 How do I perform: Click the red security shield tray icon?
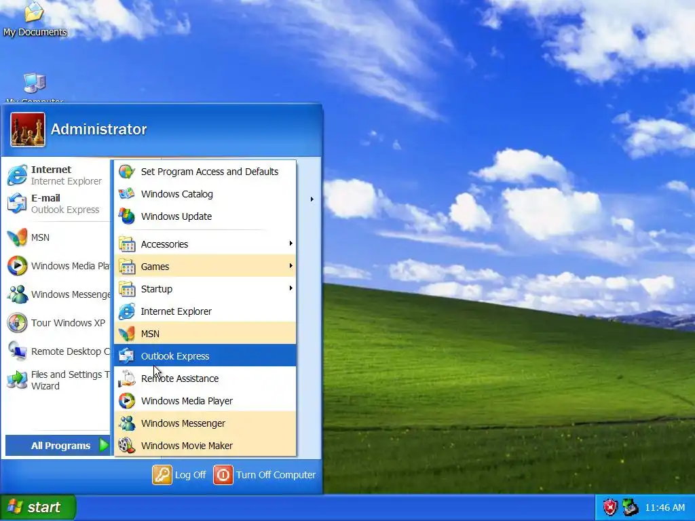610,507
